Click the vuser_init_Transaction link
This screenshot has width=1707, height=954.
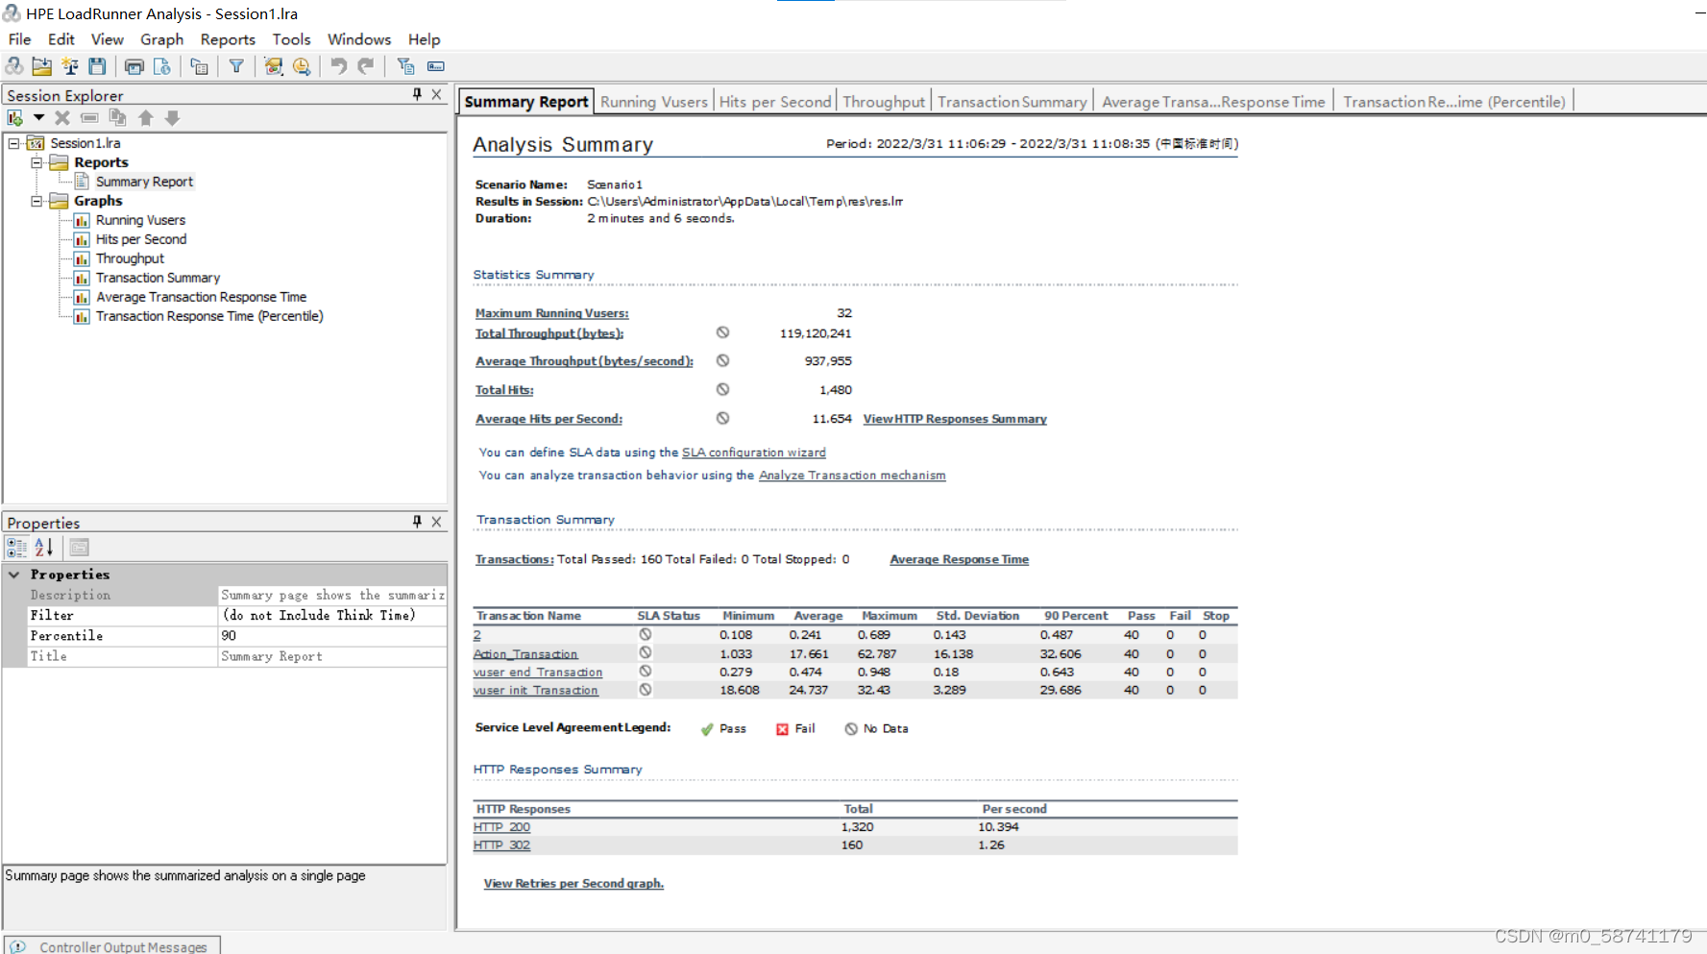535,691
